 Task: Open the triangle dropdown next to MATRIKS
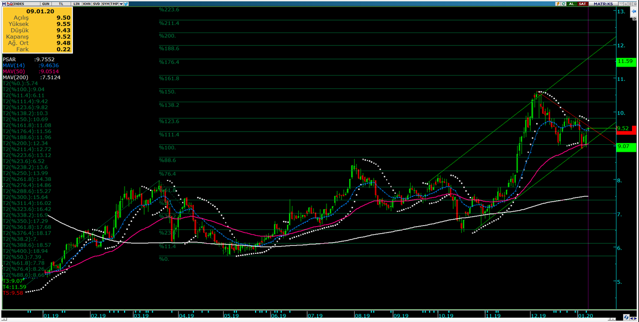point(621,4)
